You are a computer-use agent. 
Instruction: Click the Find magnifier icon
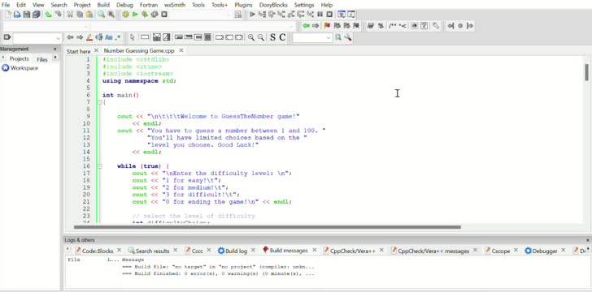click(x=101, y=15)
